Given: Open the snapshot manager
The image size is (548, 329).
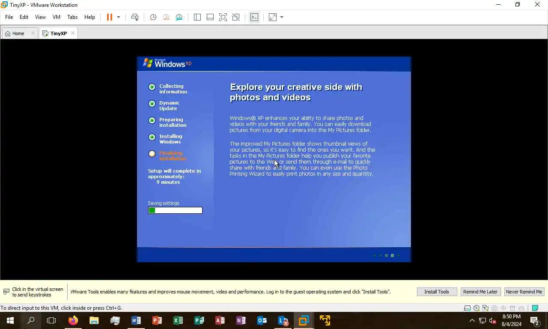Looking at the screenshot, I should [179, 17].
